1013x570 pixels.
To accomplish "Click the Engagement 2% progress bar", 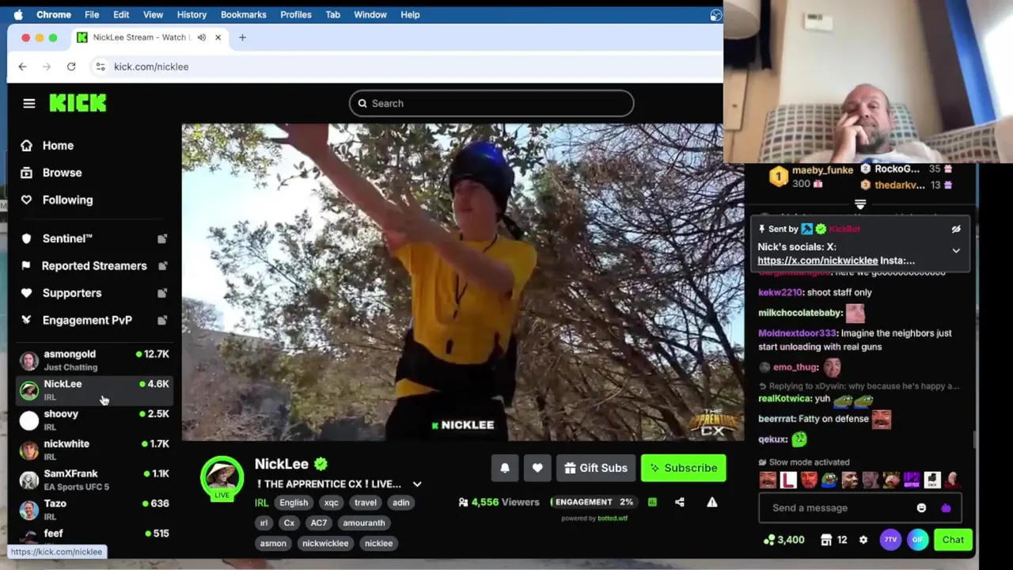I will point(595,502).
